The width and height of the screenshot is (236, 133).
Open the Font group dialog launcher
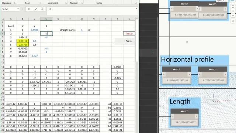40,3
